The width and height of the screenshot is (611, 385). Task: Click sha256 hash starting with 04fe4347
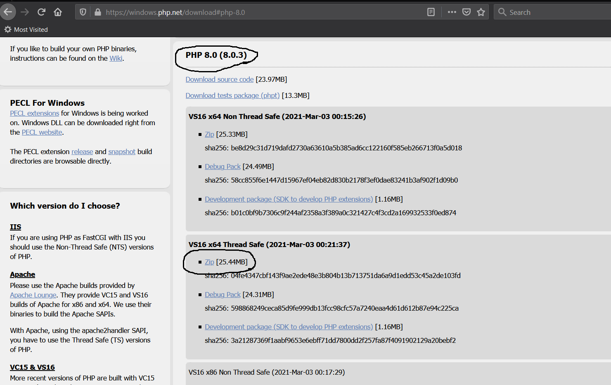(x=346, y=276)
